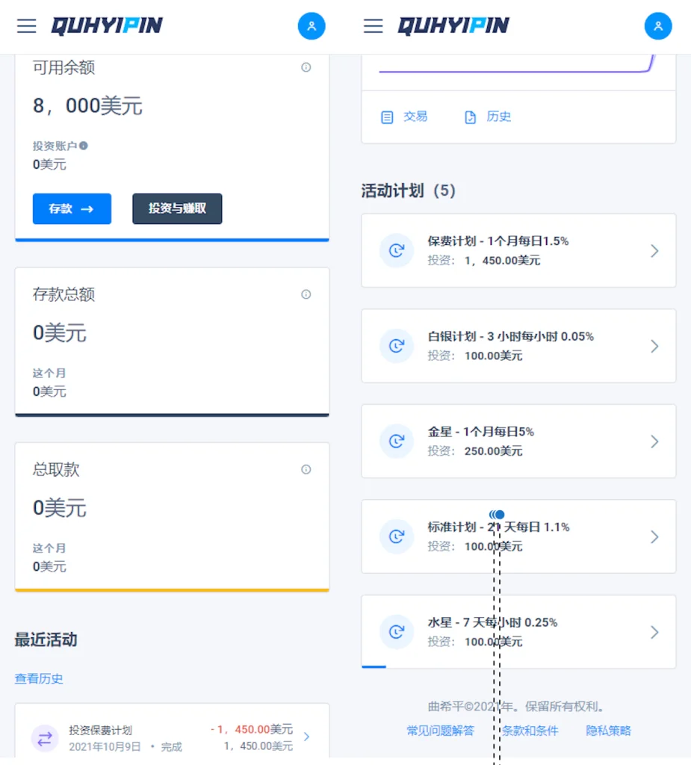Open the left hamburger navigation menu

27,25
